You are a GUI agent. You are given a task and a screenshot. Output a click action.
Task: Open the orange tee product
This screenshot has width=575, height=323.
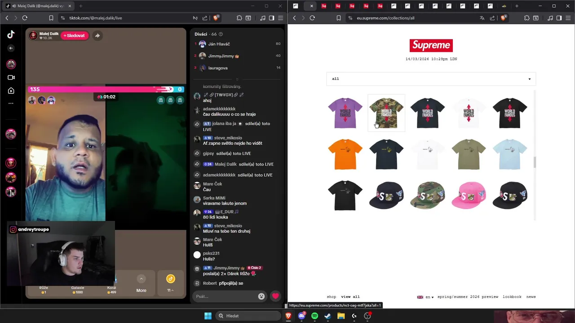coord(345,154)
